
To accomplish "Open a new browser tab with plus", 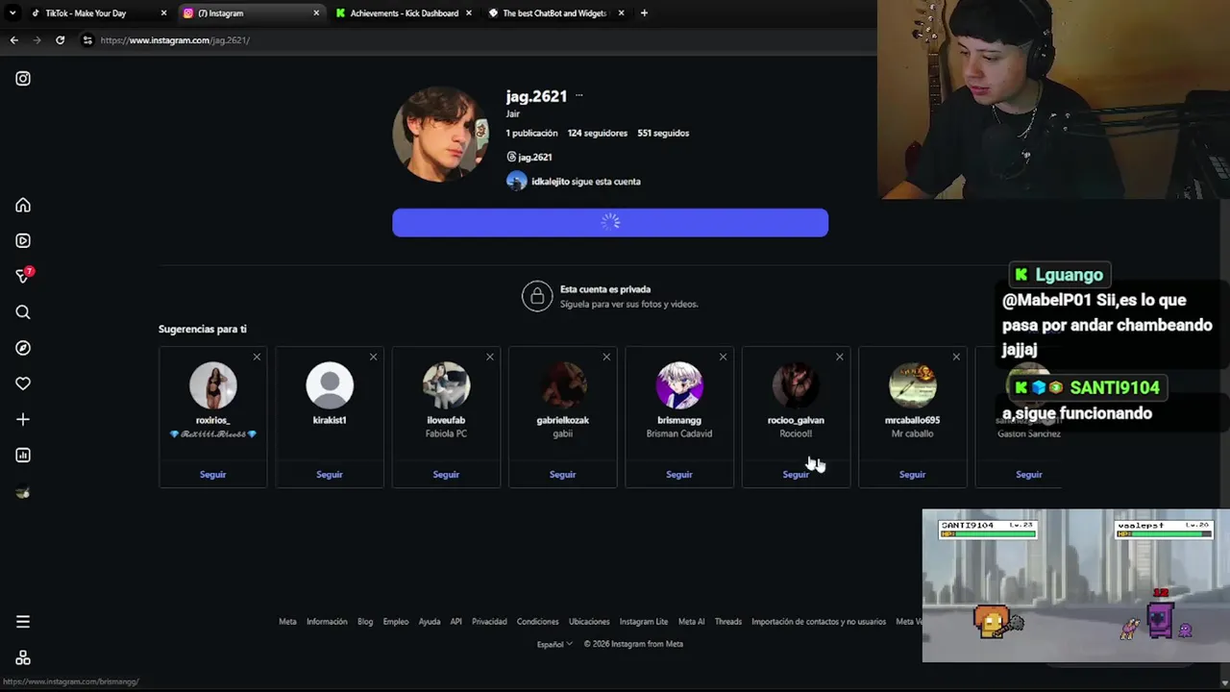I will pos(644,12).
